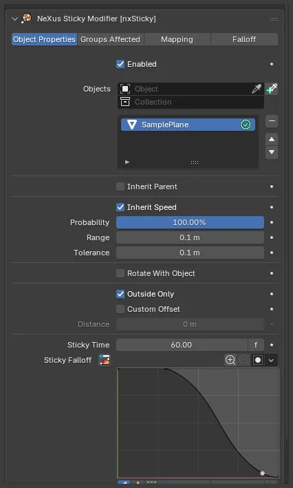Animate the Inherit Parent property dot
The width and height of the screenshot is (293, 488).
(272, 187)
